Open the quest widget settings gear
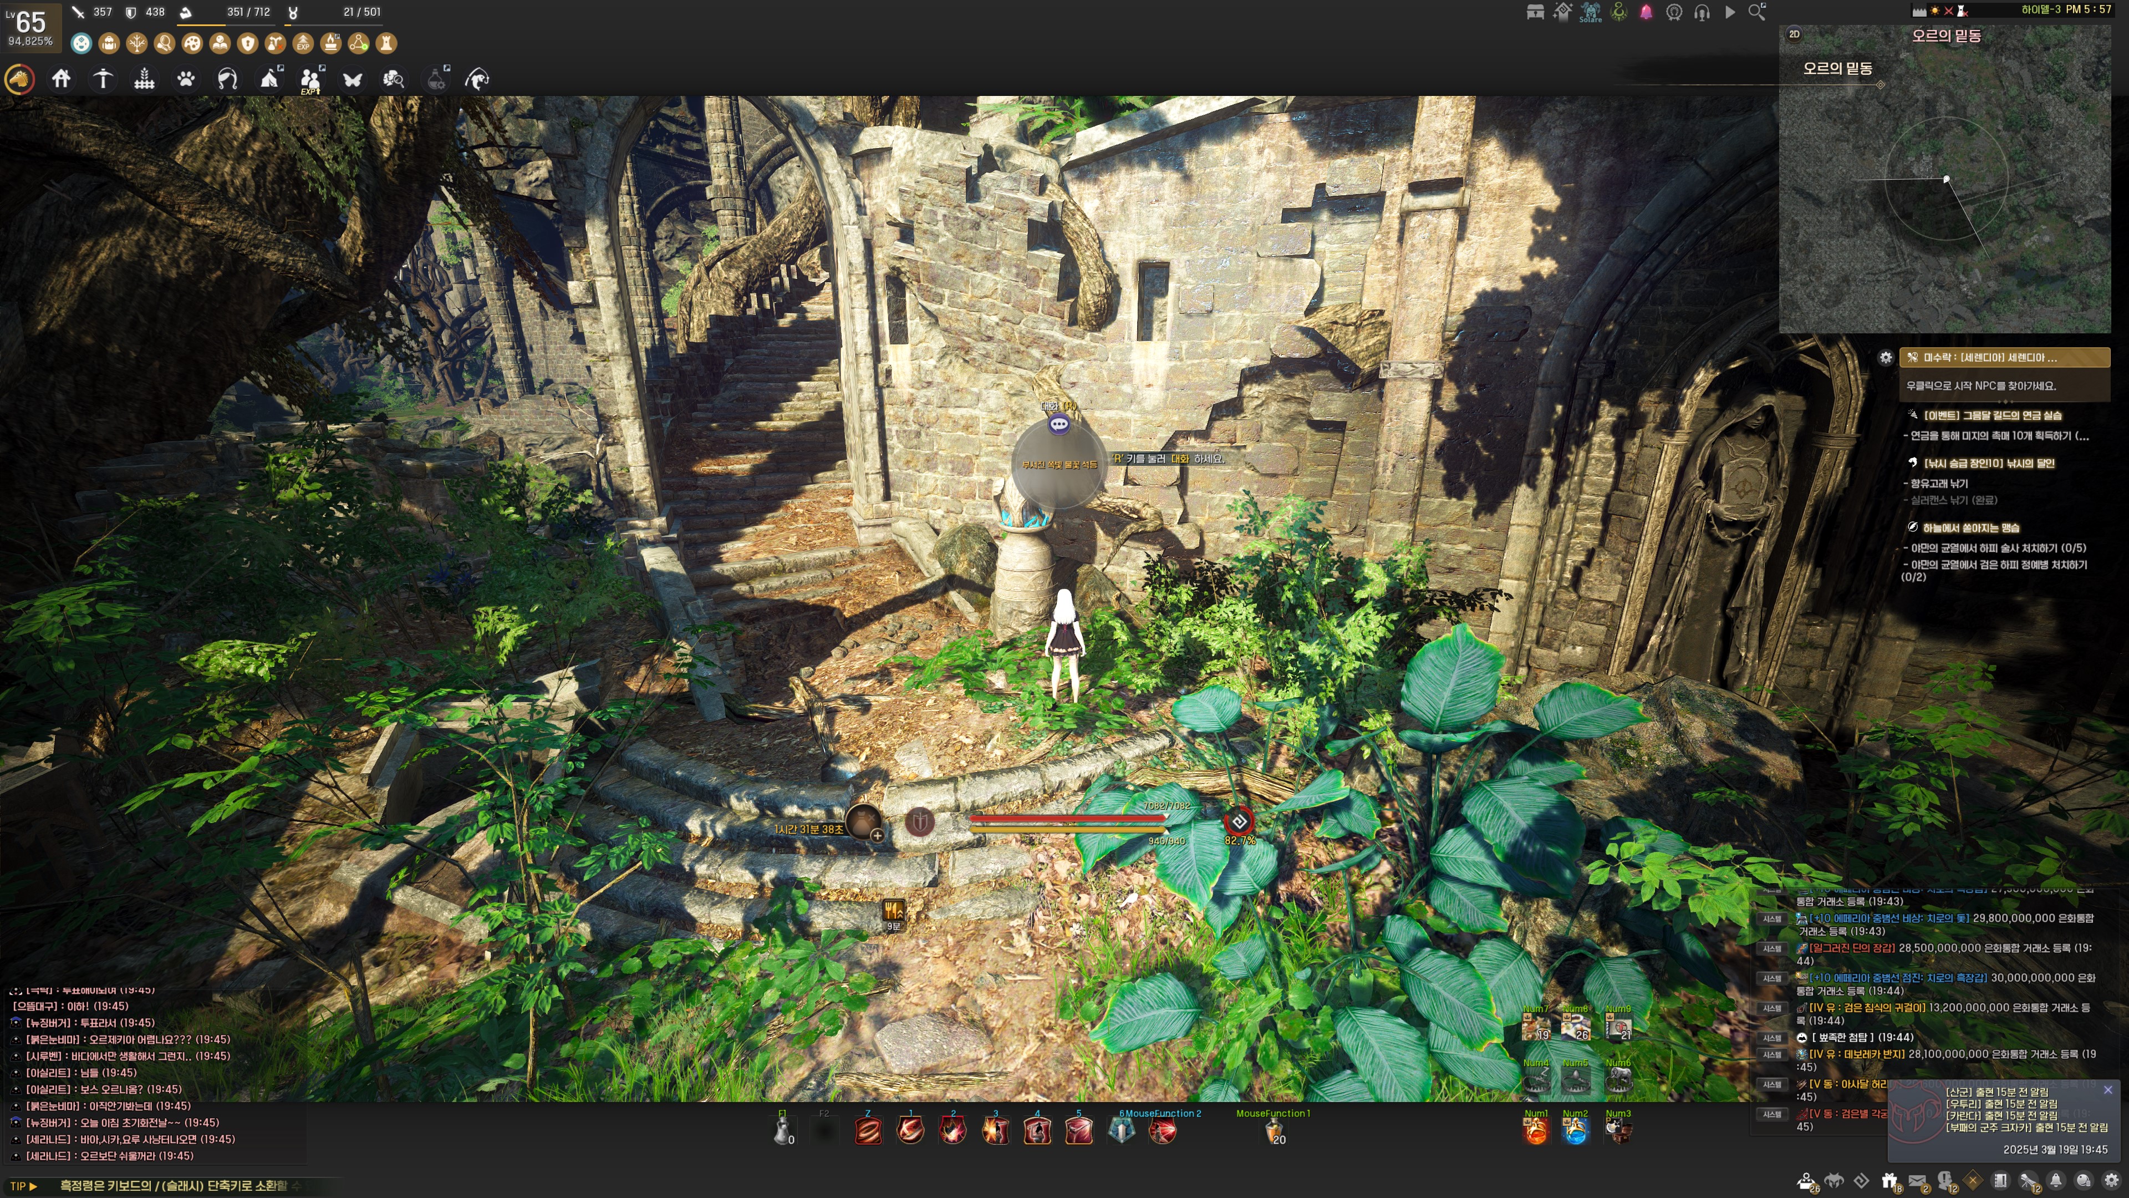The image size is (2129, 1198). [1885, 358]
